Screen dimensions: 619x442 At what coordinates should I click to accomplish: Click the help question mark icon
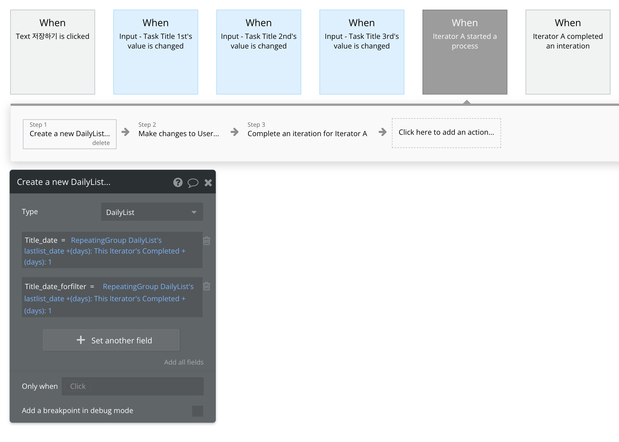178,182
